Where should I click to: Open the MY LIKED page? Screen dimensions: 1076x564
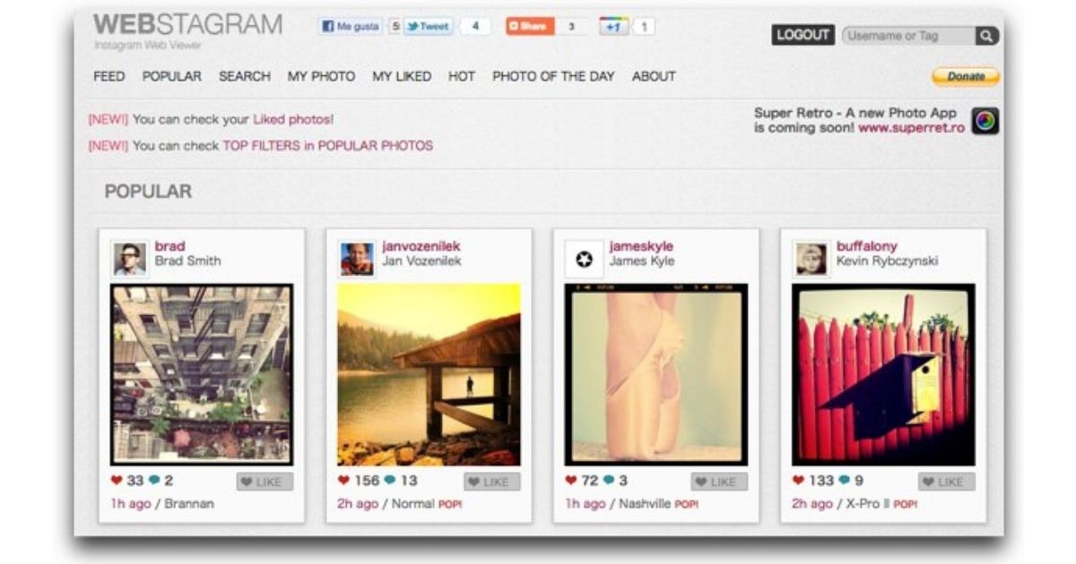[402, 76]
